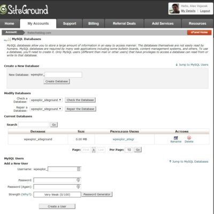The width and height of the screenshot is (214, 214).
Task: Open the Repair a Database dropdown
Action: (x=46, y=109)
